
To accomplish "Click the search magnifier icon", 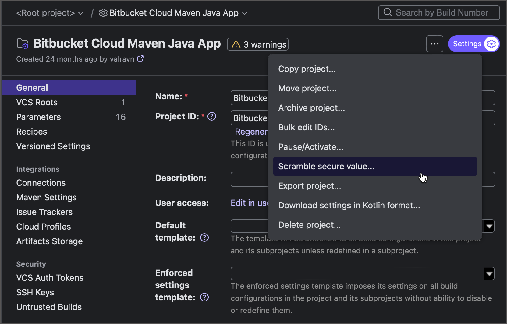I will click(x=388, y=12).
